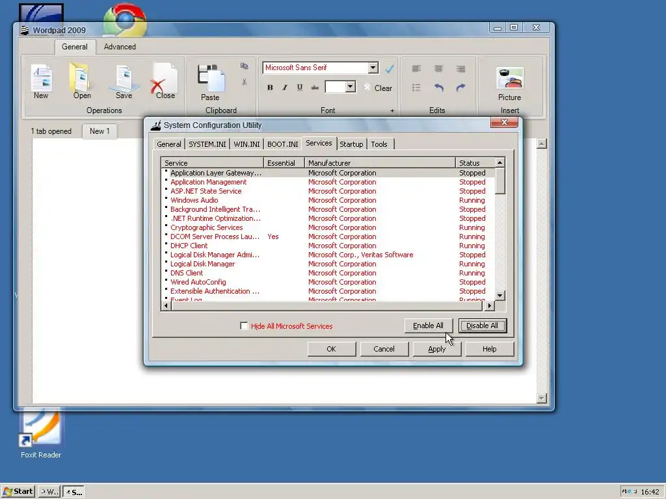666x499 pixels.
Task: Confirm the dialog with OK
Action: (x=331, y=349)
